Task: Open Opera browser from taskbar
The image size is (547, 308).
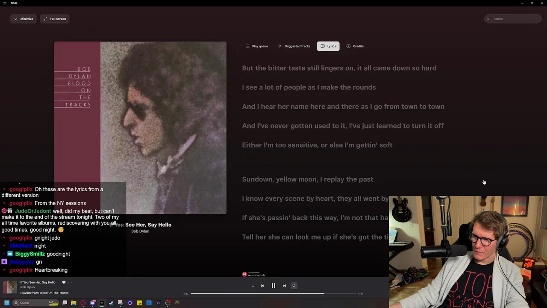Action: click(83, 303)
